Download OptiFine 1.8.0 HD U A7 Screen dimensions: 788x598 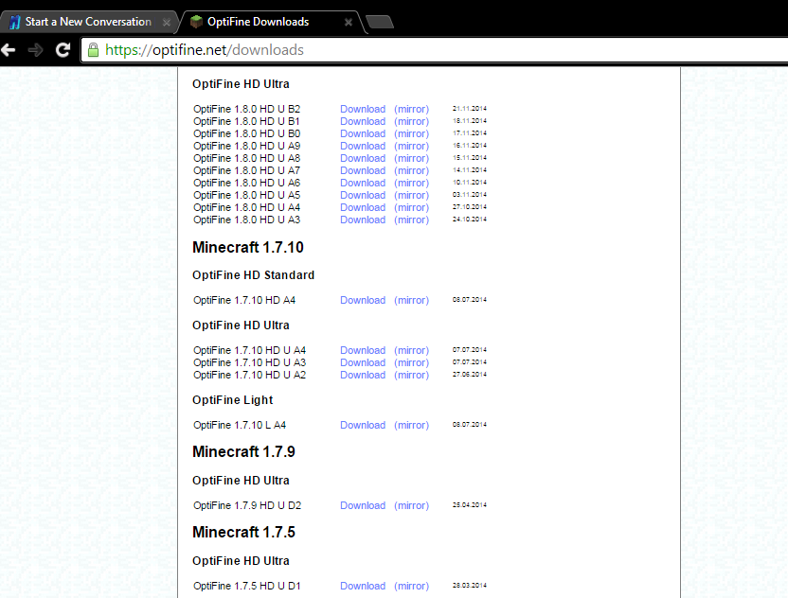363,170
